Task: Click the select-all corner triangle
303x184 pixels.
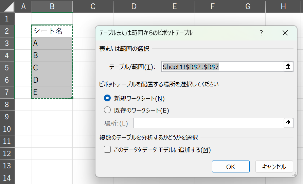Action: (7, 6)
